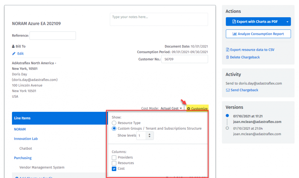299x178 pixels.
Task: Select the latest version dot in Versions
Action: pos(227,116)
